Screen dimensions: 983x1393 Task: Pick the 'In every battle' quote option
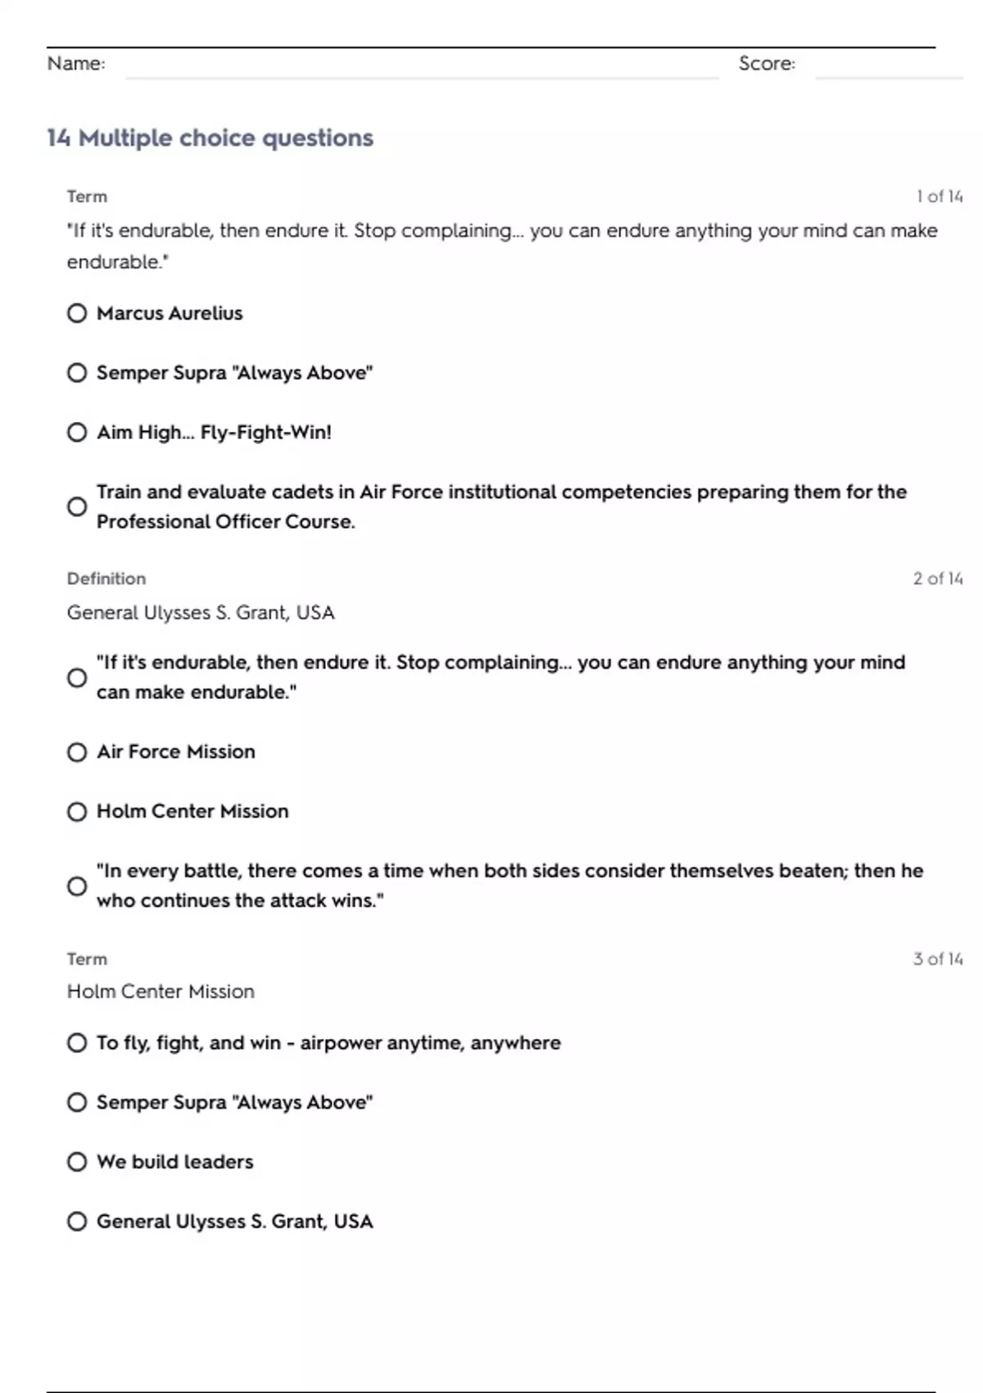pos(77,886)
